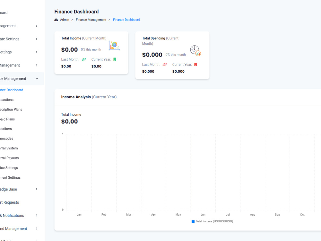
Task: Click the Jan label on the chart axis
Action: pyautogui.click(x=79, y=215)
